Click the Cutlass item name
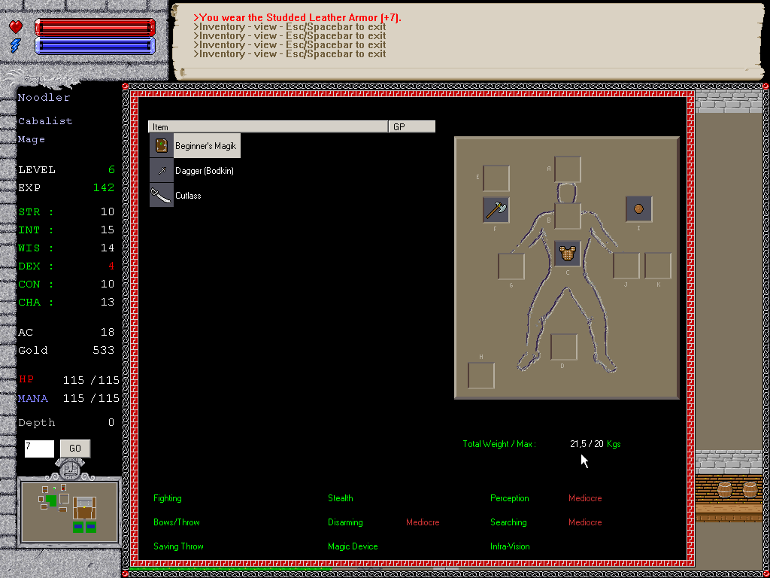 pos(188,196)
